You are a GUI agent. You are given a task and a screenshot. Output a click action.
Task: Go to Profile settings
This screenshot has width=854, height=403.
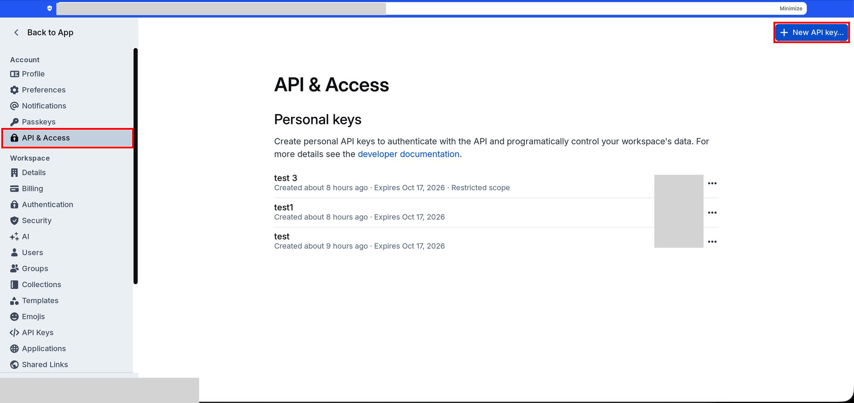[67, 74]
